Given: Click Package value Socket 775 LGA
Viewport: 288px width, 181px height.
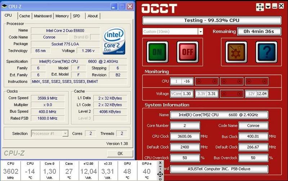Looking at the screenshot, I should [x=65, y=44].
